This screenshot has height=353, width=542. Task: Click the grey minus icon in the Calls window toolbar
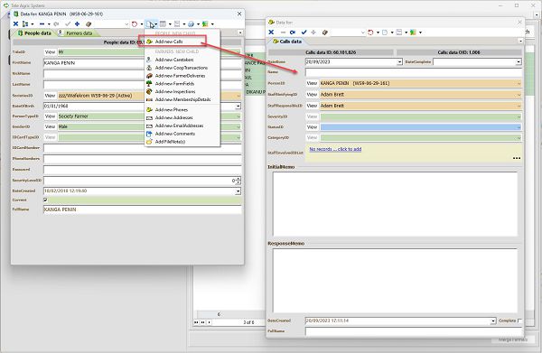click(x=283, y=33)
